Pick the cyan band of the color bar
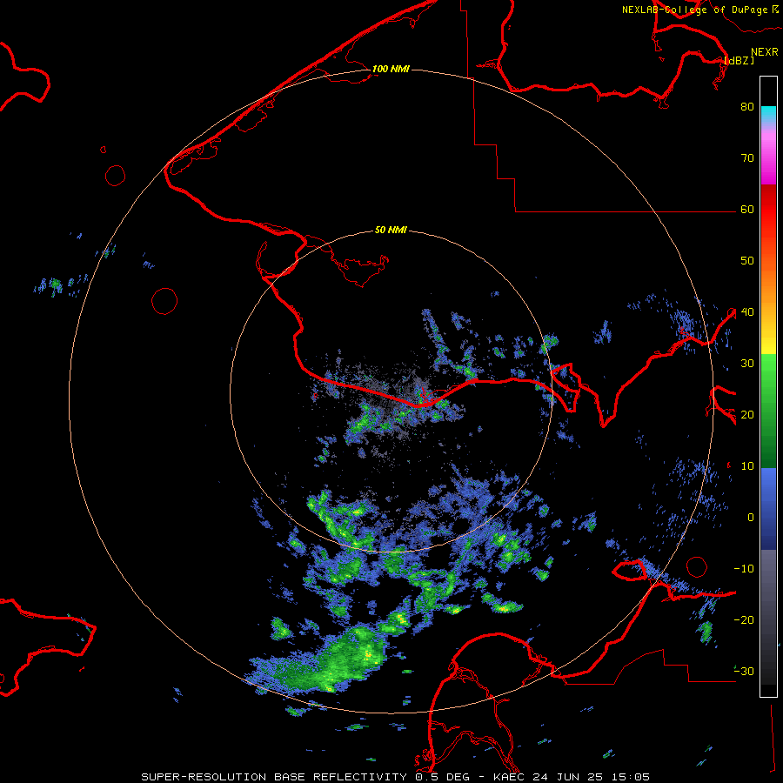Screen dimensions: 783x783 coord(768,113)
